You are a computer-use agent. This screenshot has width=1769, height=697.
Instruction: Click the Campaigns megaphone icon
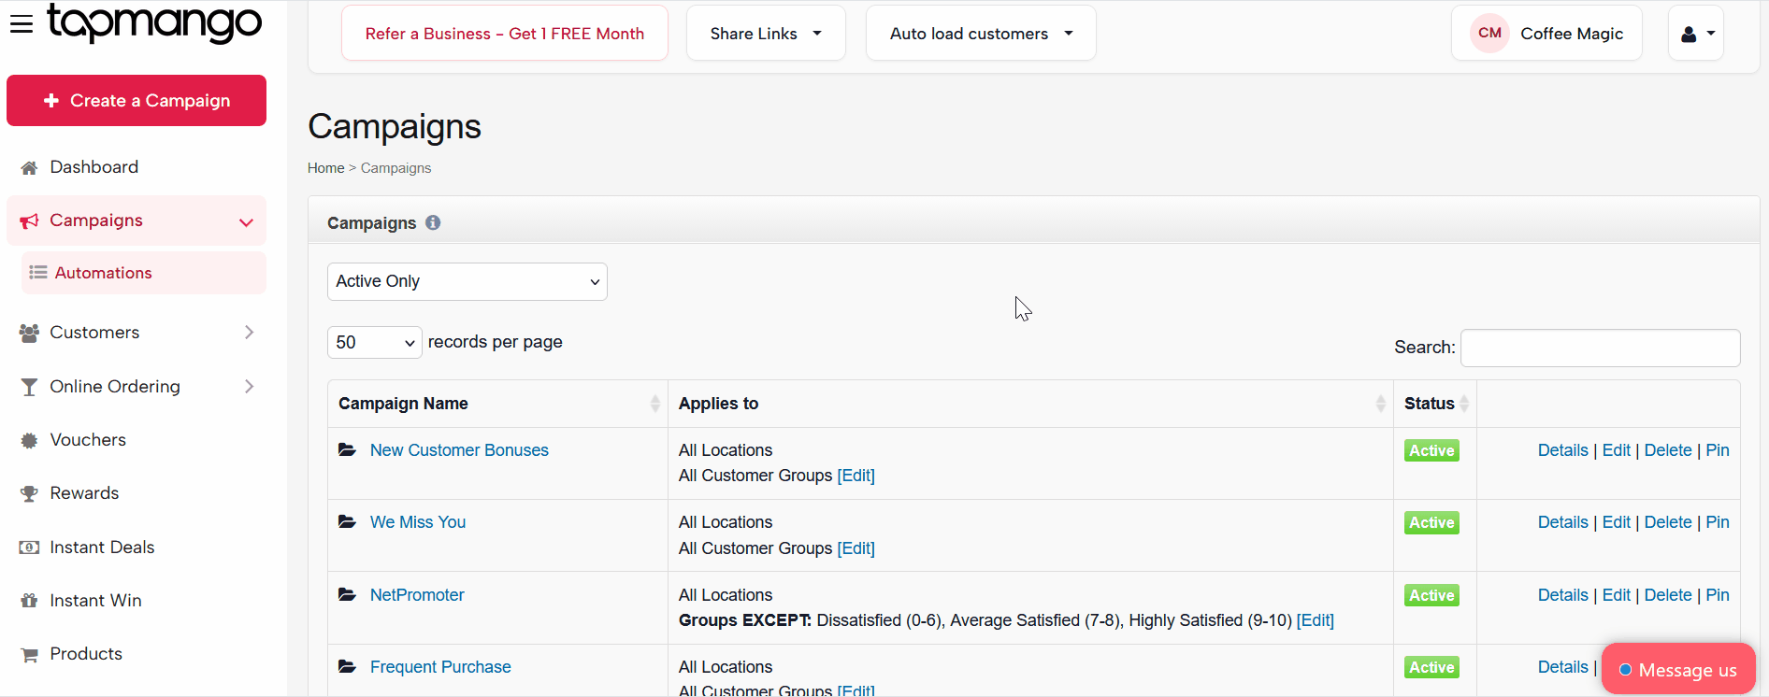click(x=29, y=221)
